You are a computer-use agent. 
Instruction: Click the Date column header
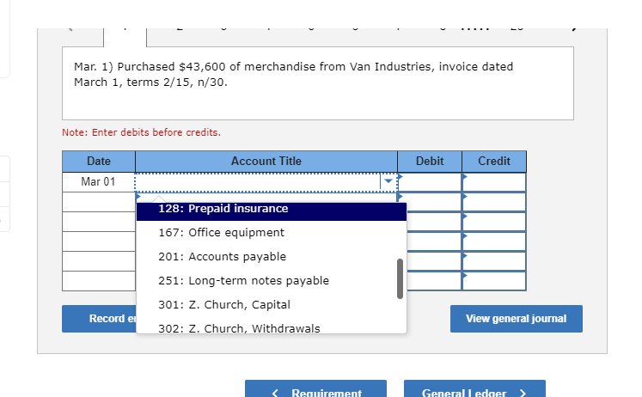coord(99,162)
